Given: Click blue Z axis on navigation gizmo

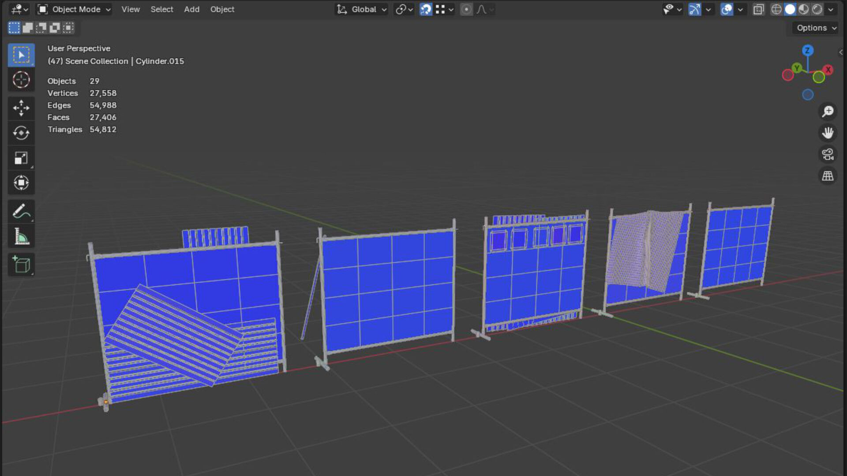Looking at the screenshot, I should pos(807,50).
